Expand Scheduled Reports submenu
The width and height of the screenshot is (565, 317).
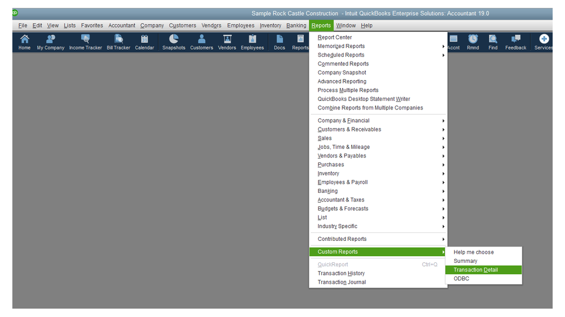378,55
